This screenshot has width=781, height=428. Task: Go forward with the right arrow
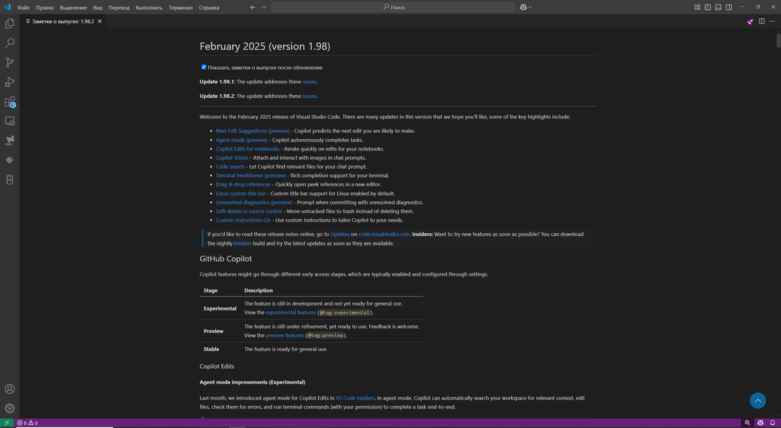tap(263, 7)
